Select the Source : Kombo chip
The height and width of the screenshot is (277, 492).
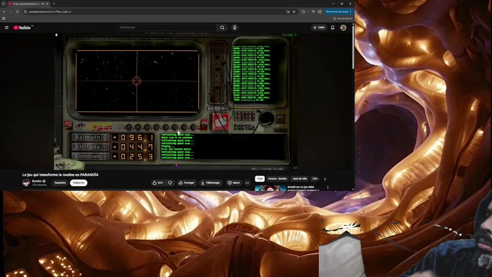pos(278,179)
